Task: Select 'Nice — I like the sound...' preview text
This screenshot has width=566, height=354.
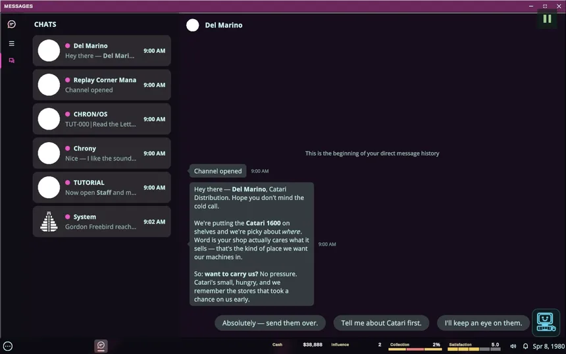Action: pyautogui.click(x=101, y=159)
